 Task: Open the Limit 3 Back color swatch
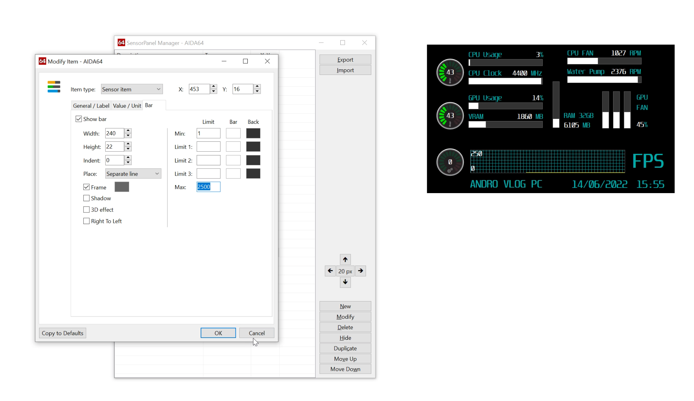point(253,174)
